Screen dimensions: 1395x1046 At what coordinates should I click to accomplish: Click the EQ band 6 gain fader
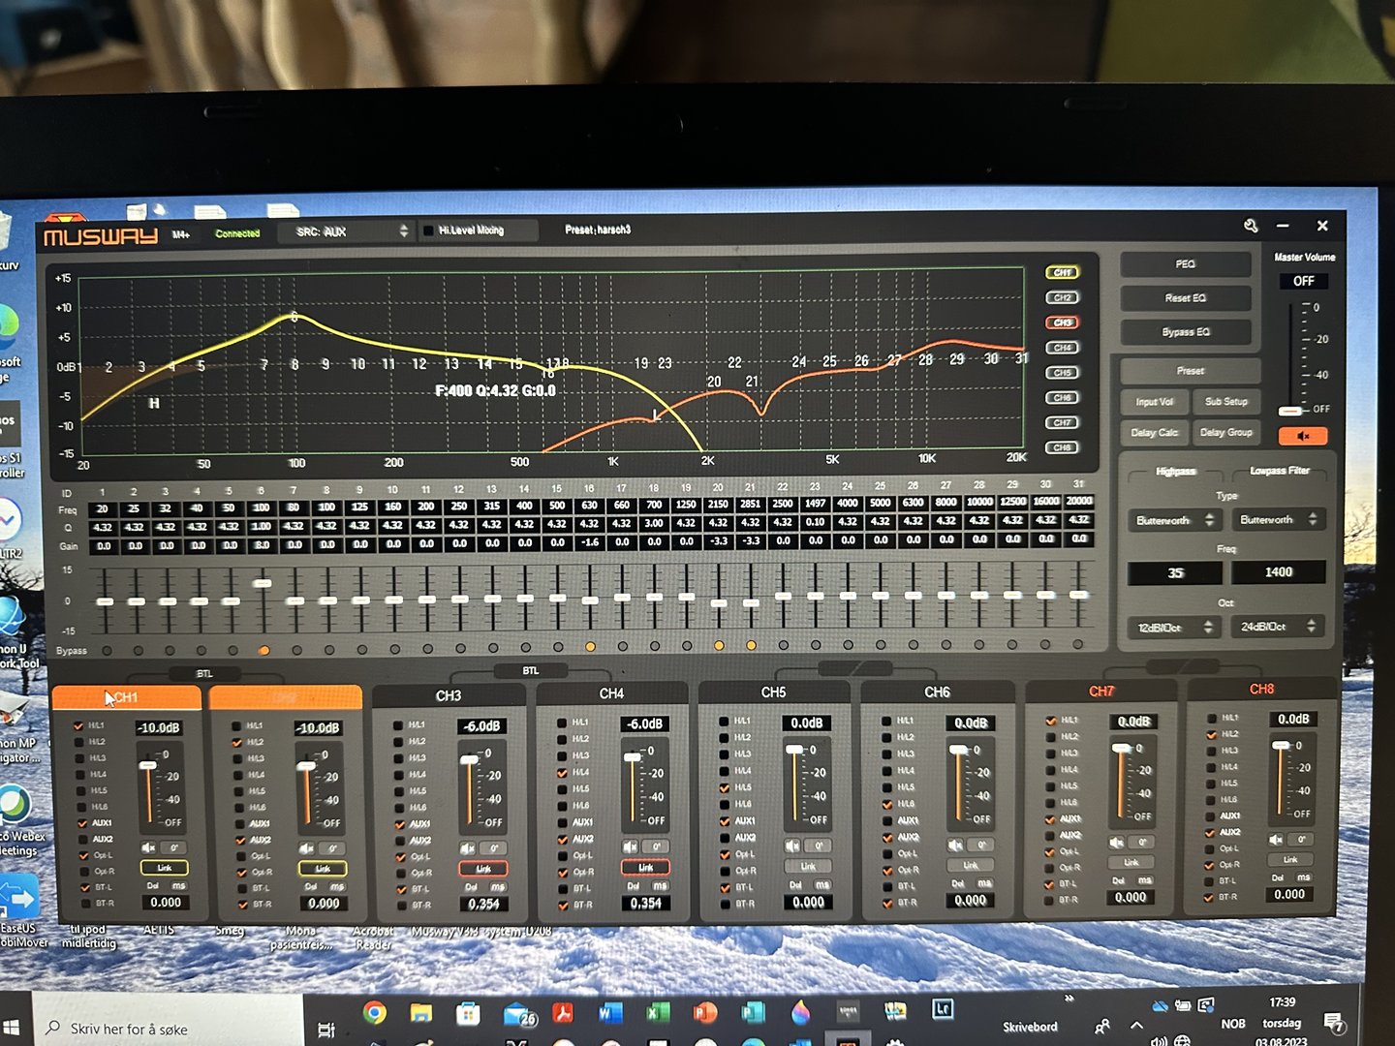pyautogui.click(x=262, y=583)
